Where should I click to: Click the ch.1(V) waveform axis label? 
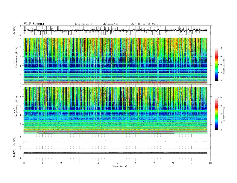pos(14,30)
